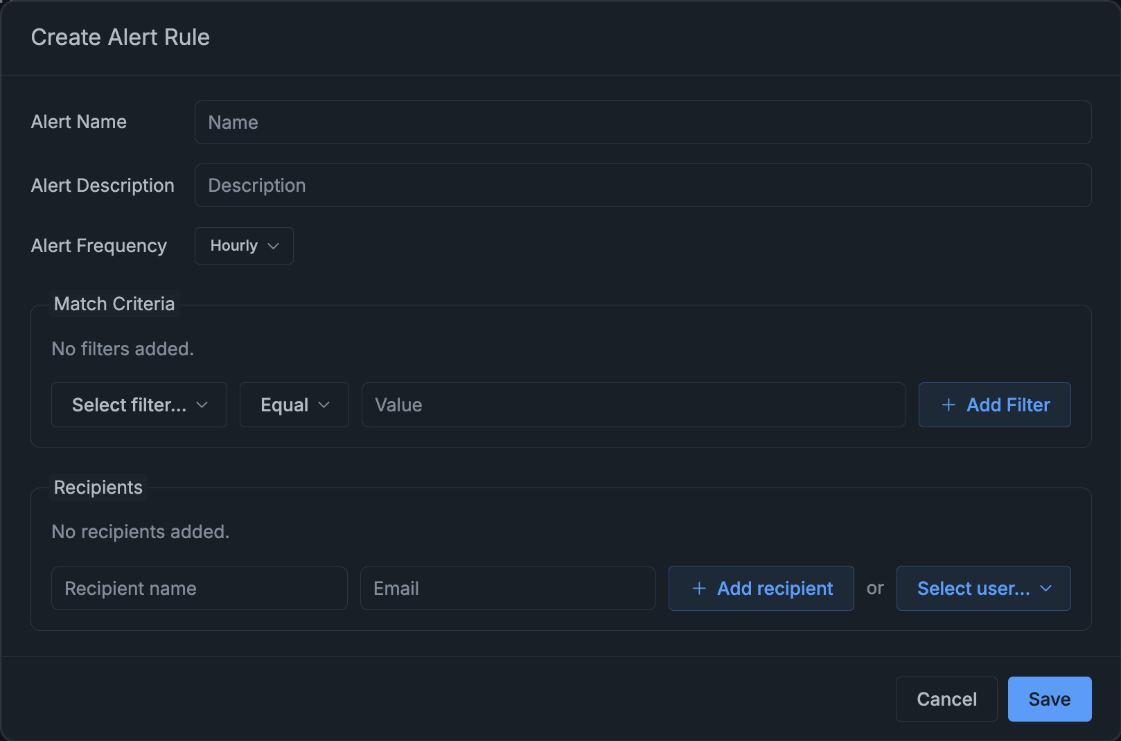Click the 'Create Alert Rule' title
The image size is (1121, 741).
[121, 37]
